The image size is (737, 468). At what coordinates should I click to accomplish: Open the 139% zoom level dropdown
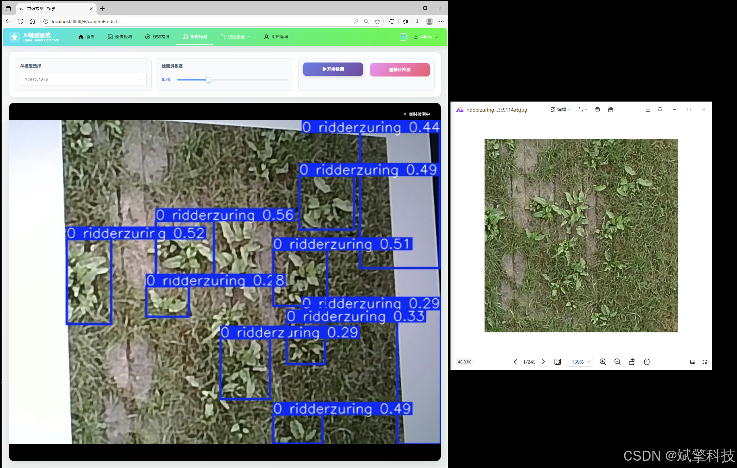[580, 362]
